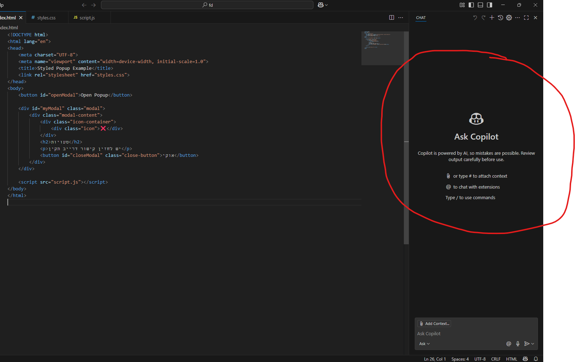Redo the last chat request
The width and height of the screenshot is (575, 362).
pos(484,18)
